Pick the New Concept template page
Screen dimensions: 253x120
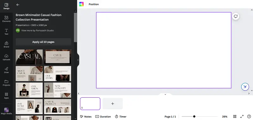pyautogui.click(x=58, y=90)
